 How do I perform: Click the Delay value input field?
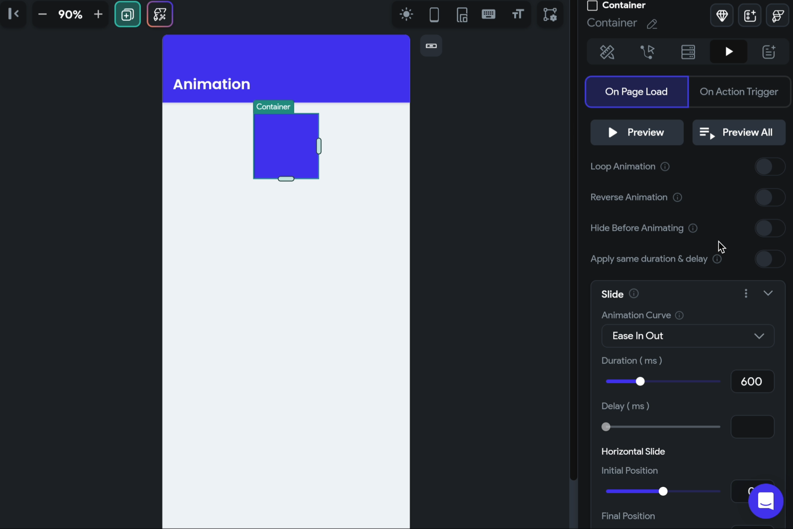pos(752,427)
